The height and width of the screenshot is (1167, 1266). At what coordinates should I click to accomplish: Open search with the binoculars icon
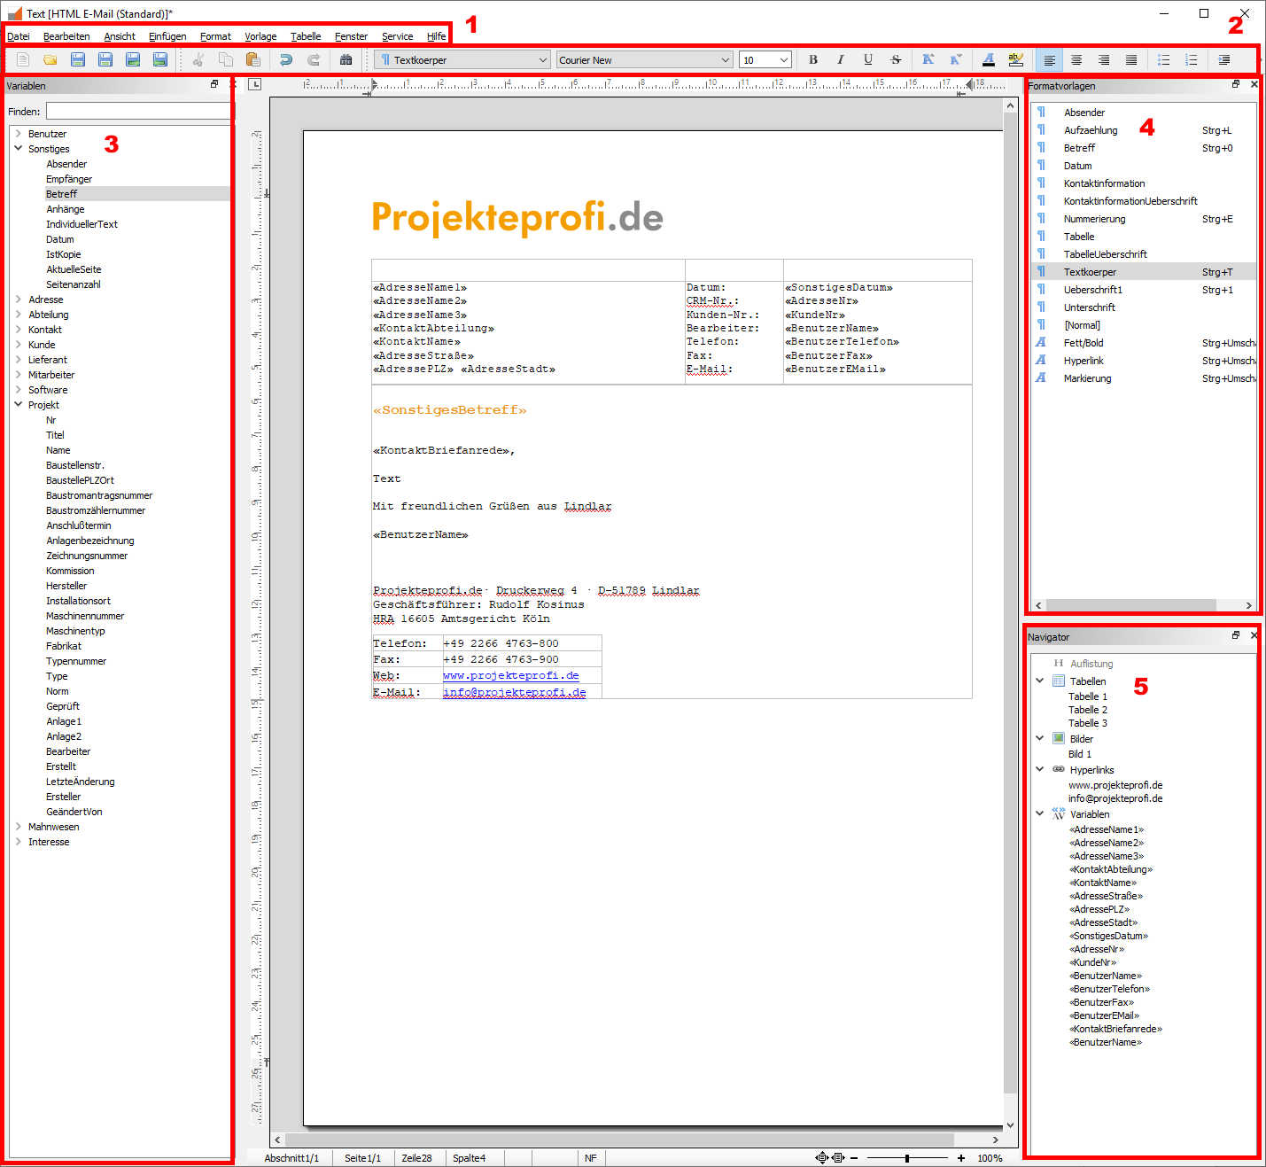(346, 59)
